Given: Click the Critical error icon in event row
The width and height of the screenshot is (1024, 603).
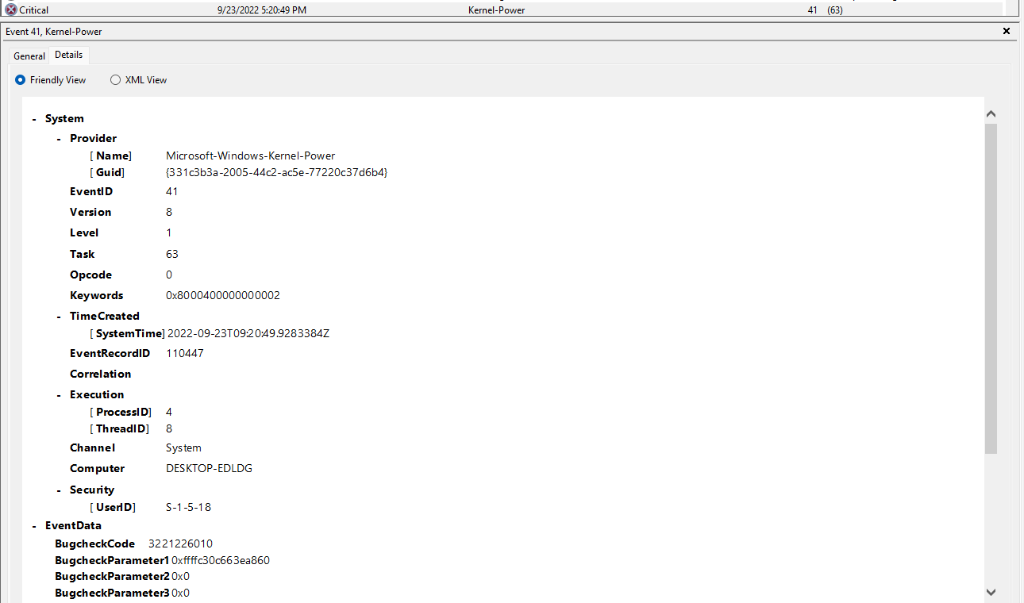Looking at the screenshot, I should 11,10.
